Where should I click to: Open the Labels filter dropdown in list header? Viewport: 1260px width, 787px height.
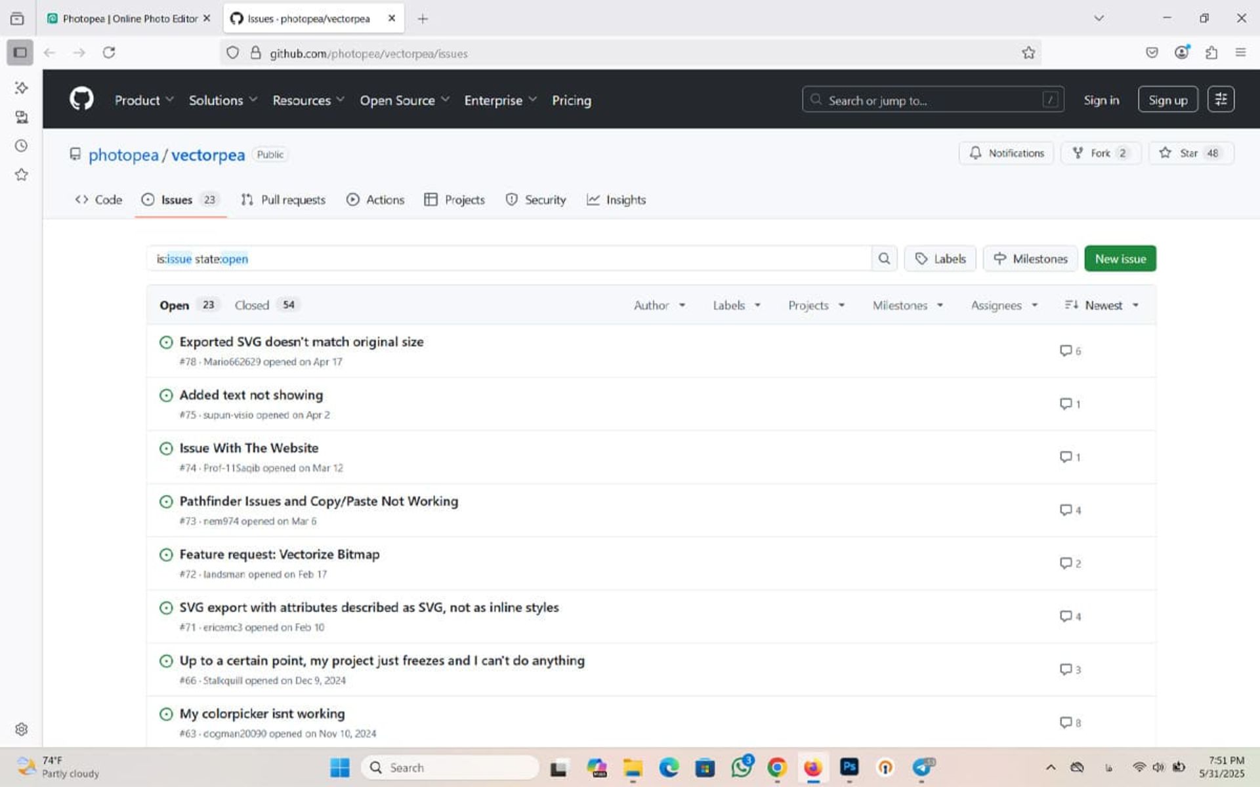(x=737, y=306)
